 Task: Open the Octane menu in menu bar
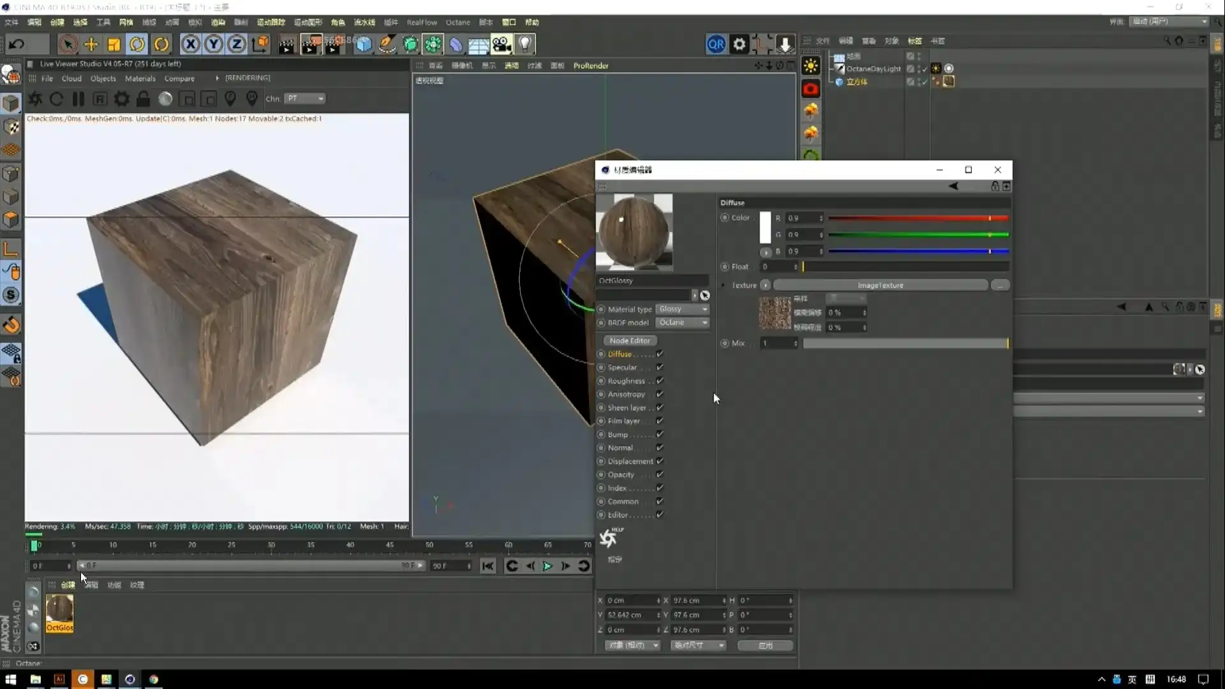457,22
